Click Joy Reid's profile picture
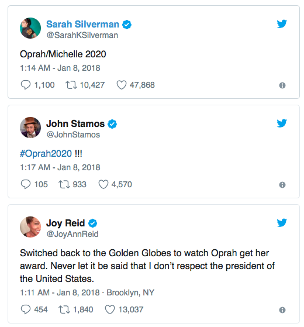Image resolution: width=304 pixels, height=327 pixels. 30,227
